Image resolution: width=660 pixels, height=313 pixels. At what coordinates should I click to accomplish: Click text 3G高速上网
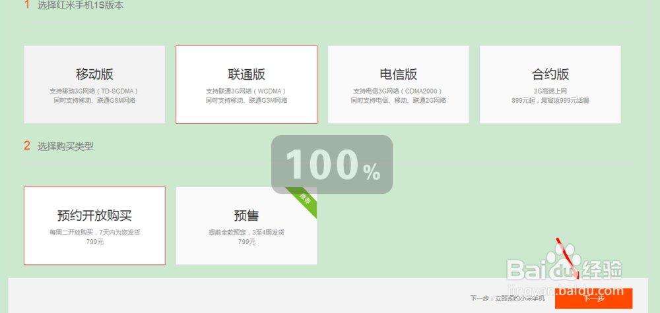pyautogui.click(x=550, y=91)
